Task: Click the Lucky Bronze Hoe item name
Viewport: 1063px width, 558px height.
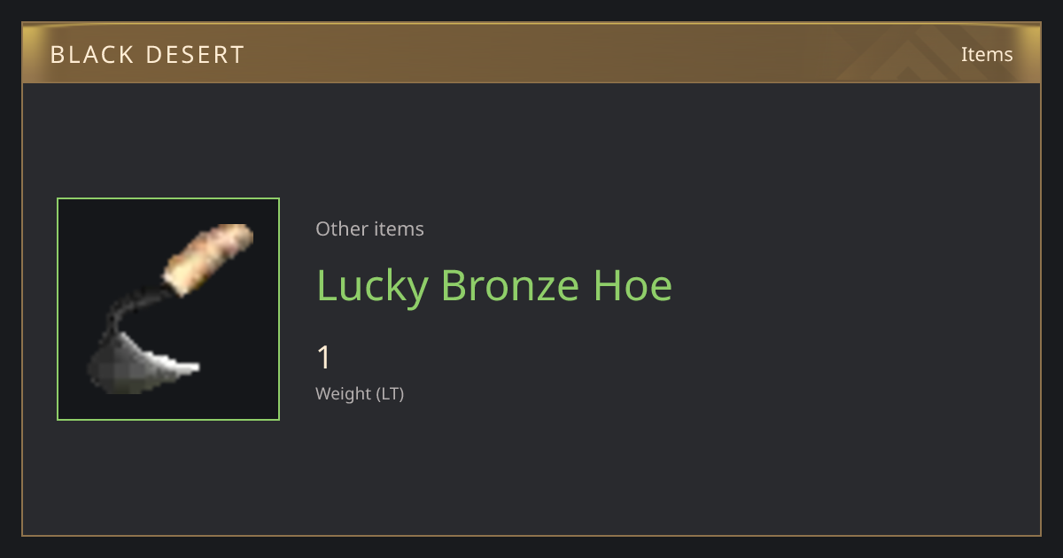Action: coord(494,286)
